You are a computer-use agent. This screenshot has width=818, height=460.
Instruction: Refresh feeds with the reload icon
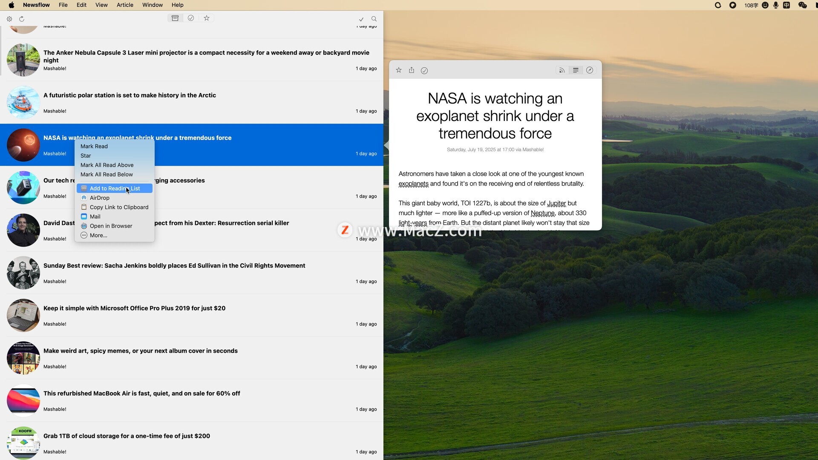[22, 19]
